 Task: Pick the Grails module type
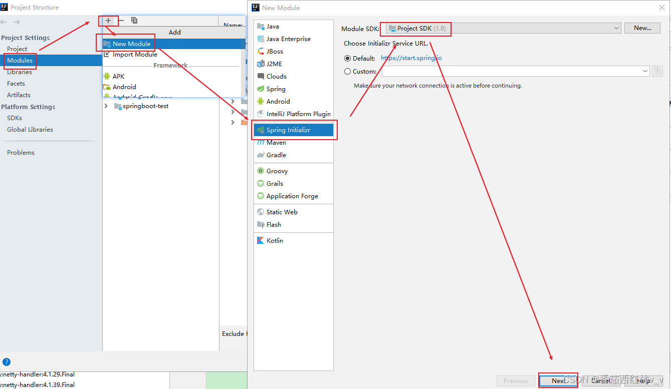[x=294, y=184]
